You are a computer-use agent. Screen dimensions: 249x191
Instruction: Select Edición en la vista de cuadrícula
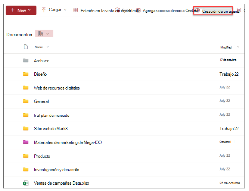click(111, 10)
